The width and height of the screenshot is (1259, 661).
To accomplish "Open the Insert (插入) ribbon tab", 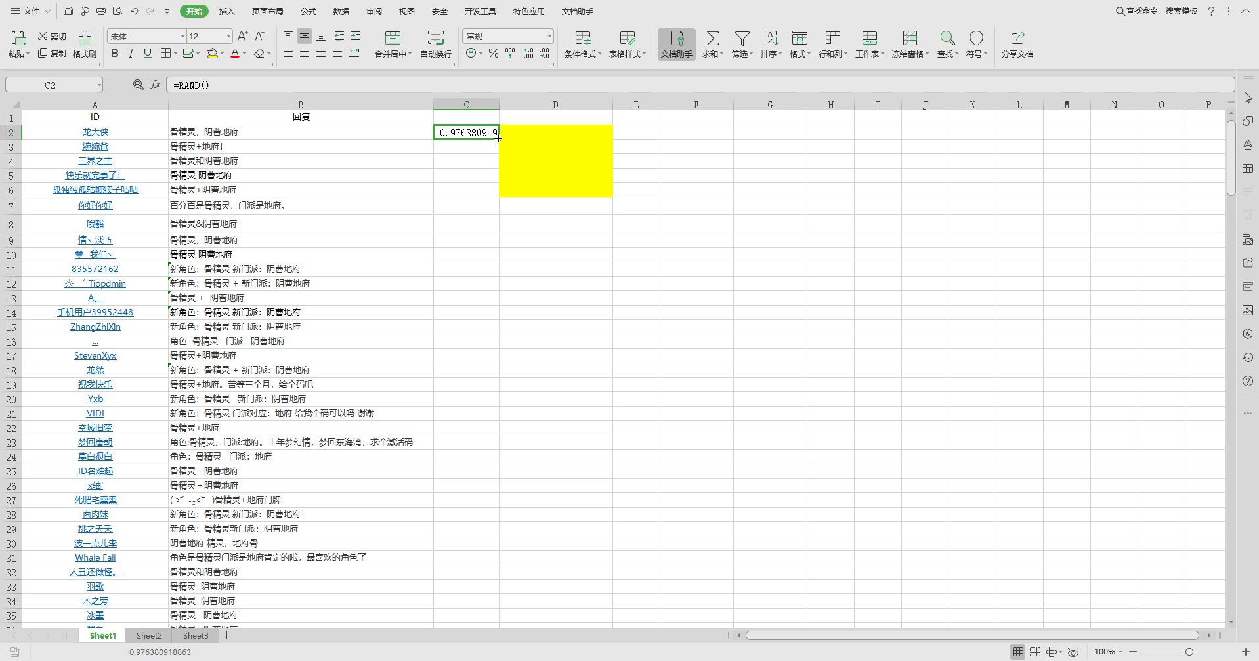I will pos(226,12).
